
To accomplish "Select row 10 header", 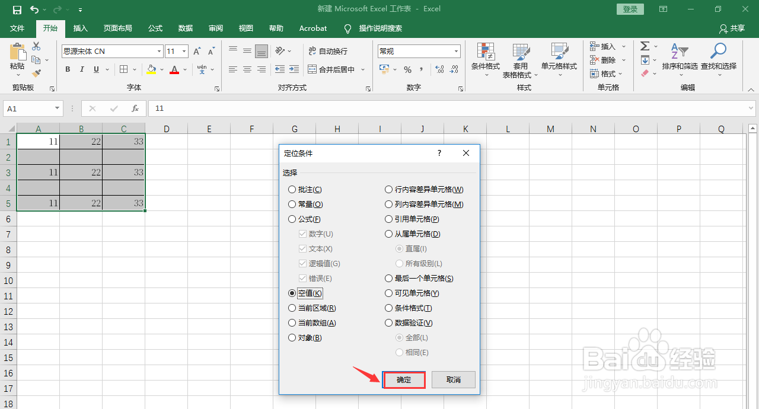I will pyautogui.click(x=8, y=280).
